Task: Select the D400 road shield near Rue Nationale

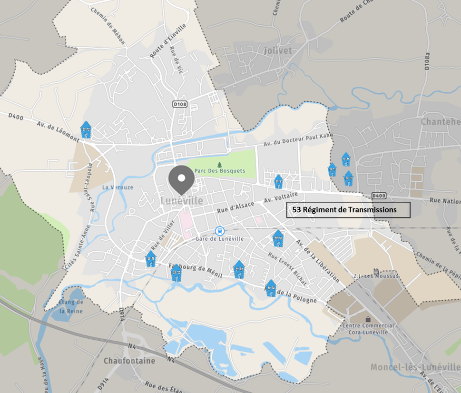Action: [379, 196]
